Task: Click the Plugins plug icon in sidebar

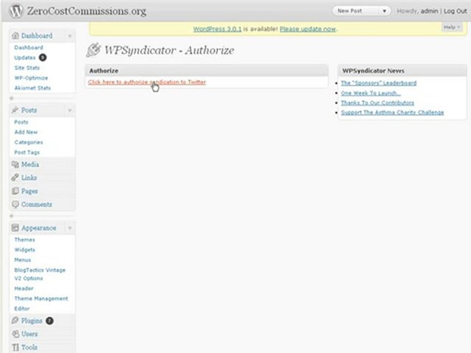Action: [15, 321]
